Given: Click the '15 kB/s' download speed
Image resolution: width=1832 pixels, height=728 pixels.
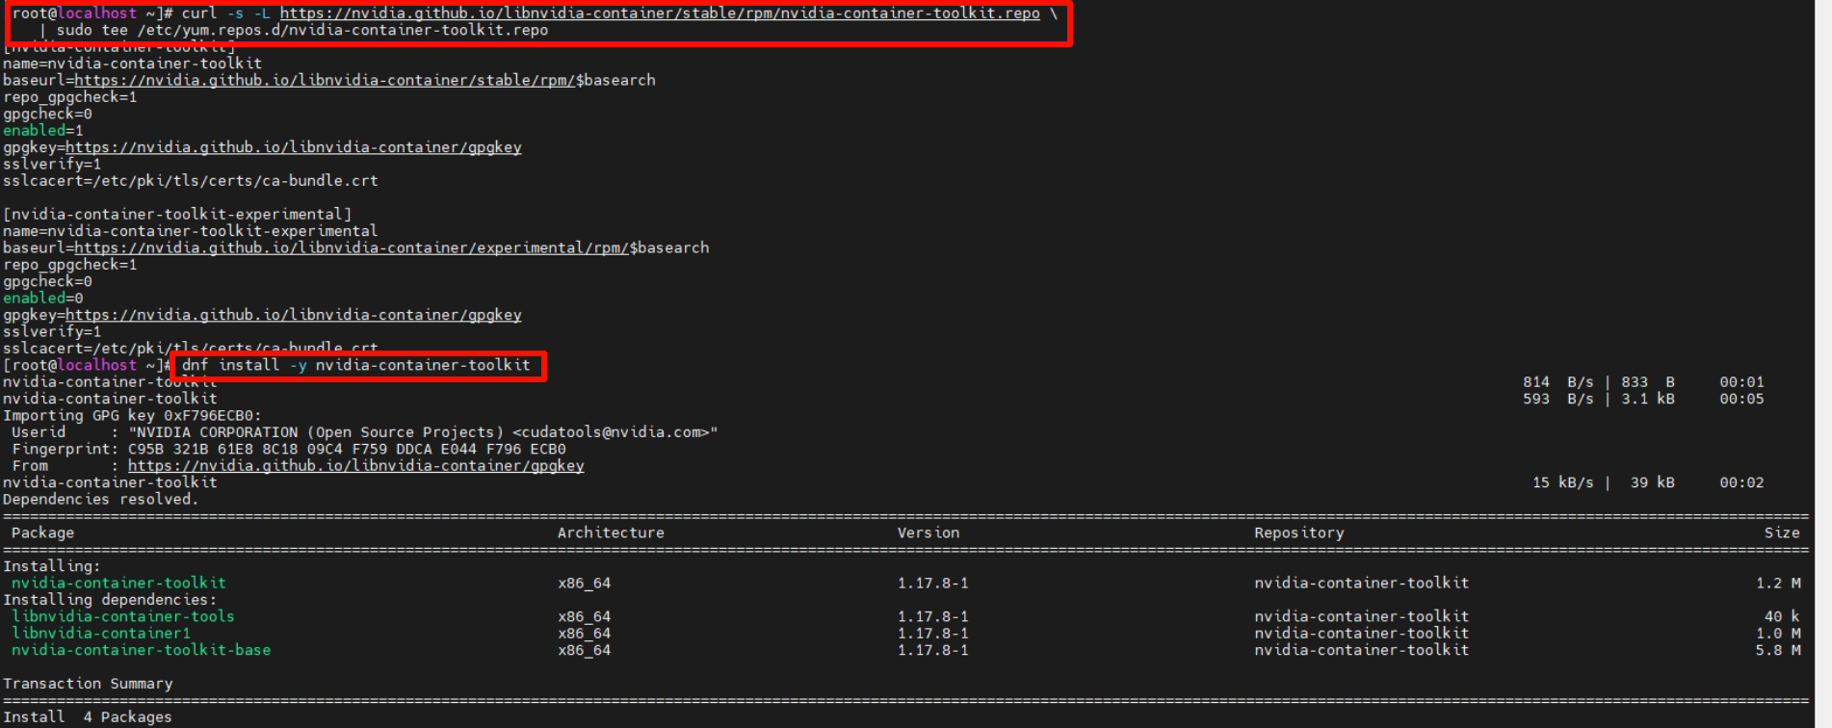Looking at the screenshot, I should pos(1563,482).
